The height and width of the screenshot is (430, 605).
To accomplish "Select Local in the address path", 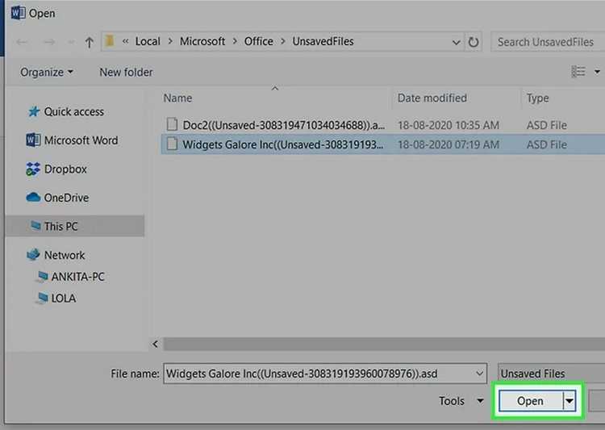I will pyautogui.click(x=148, y=41).
